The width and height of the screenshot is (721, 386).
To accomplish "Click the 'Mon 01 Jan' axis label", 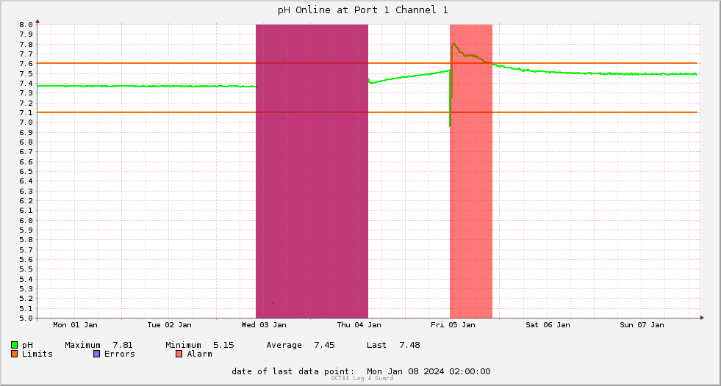I will (76, 325).
